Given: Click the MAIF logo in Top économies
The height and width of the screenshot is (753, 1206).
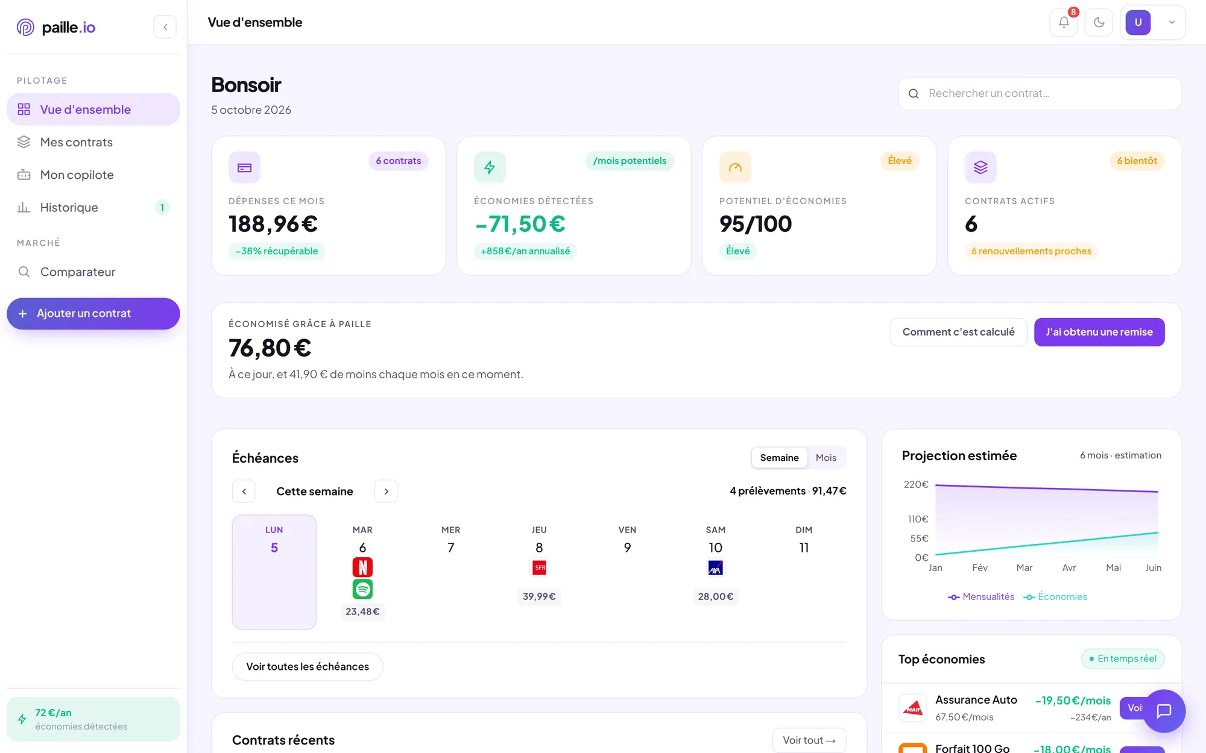Looking at the screenshot, I should (x=913, y=708).
